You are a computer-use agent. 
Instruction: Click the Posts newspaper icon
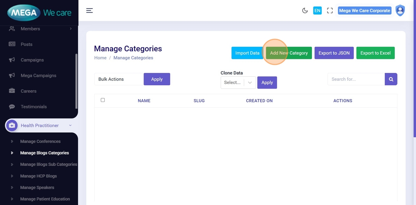12,44
